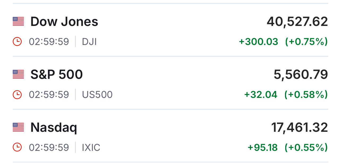This screenshot has width=341, height=167.
Task: Click the Nasdaq price 17,461.32
Action: [299, 127]
